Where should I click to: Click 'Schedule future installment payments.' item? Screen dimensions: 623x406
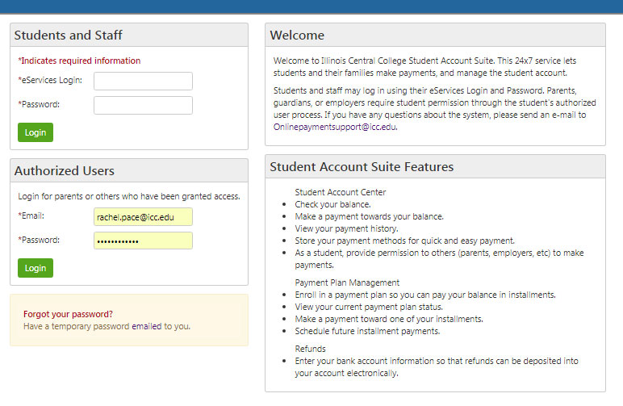tap(367, 331)
